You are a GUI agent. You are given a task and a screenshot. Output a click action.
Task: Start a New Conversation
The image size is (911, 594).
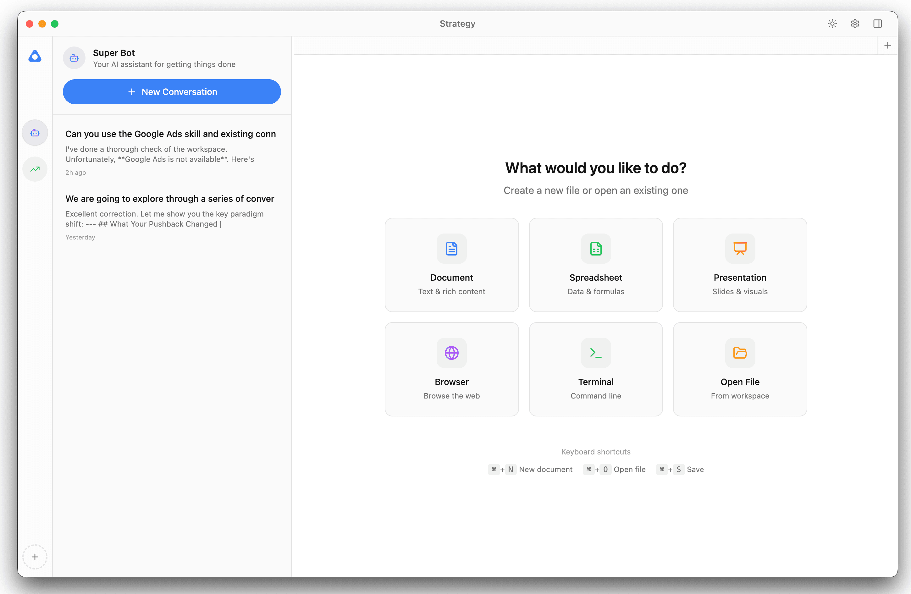(x=172, y=91)
